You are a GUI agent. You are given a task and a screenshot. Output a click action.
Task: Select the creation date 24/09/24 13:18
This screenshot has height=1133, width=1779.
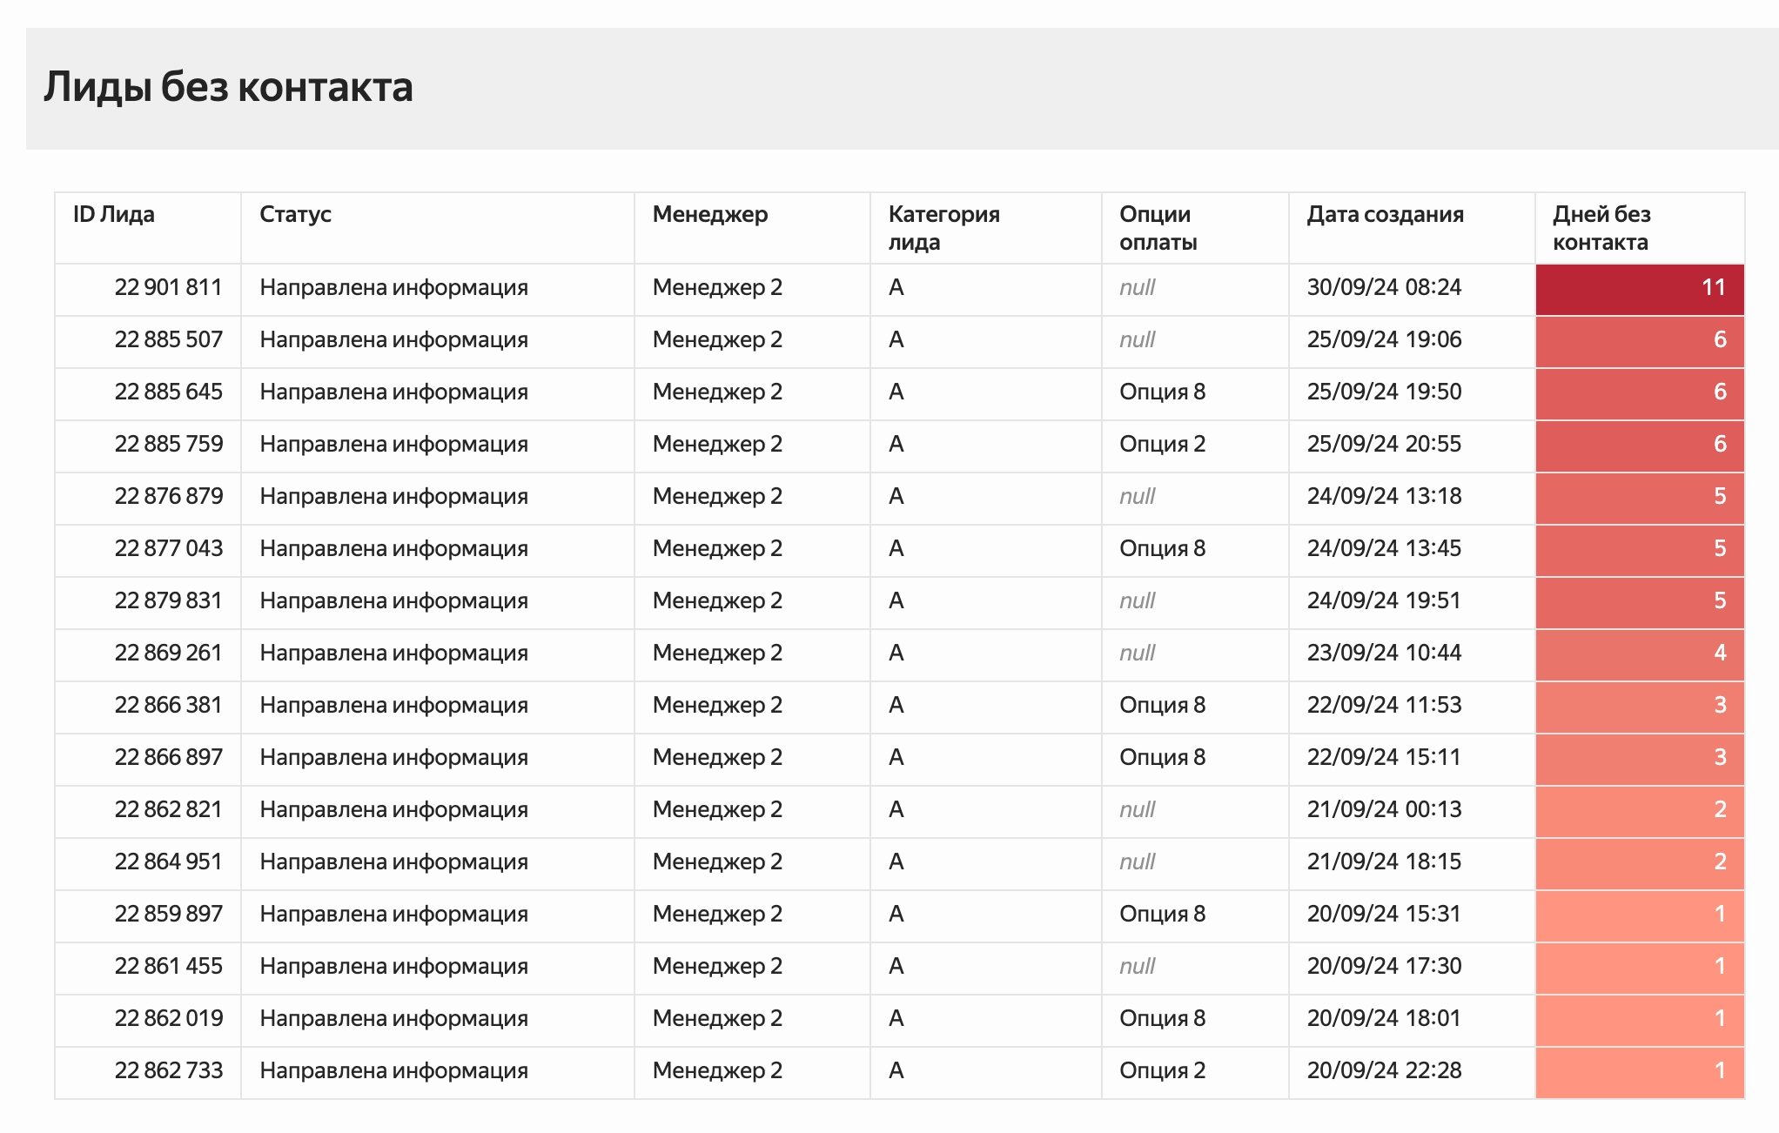[x=1384, y=496]
